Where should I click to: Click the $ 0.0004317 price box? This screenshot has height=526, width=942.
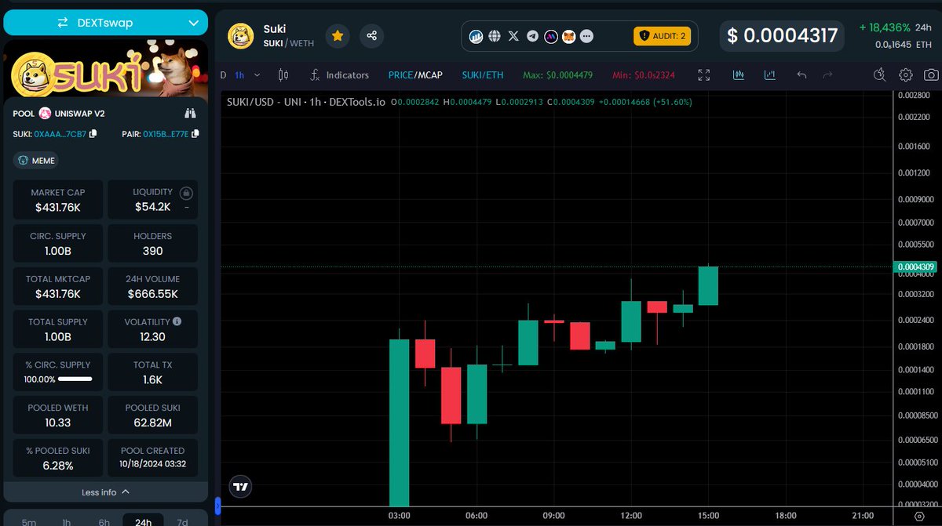[783, 36]
